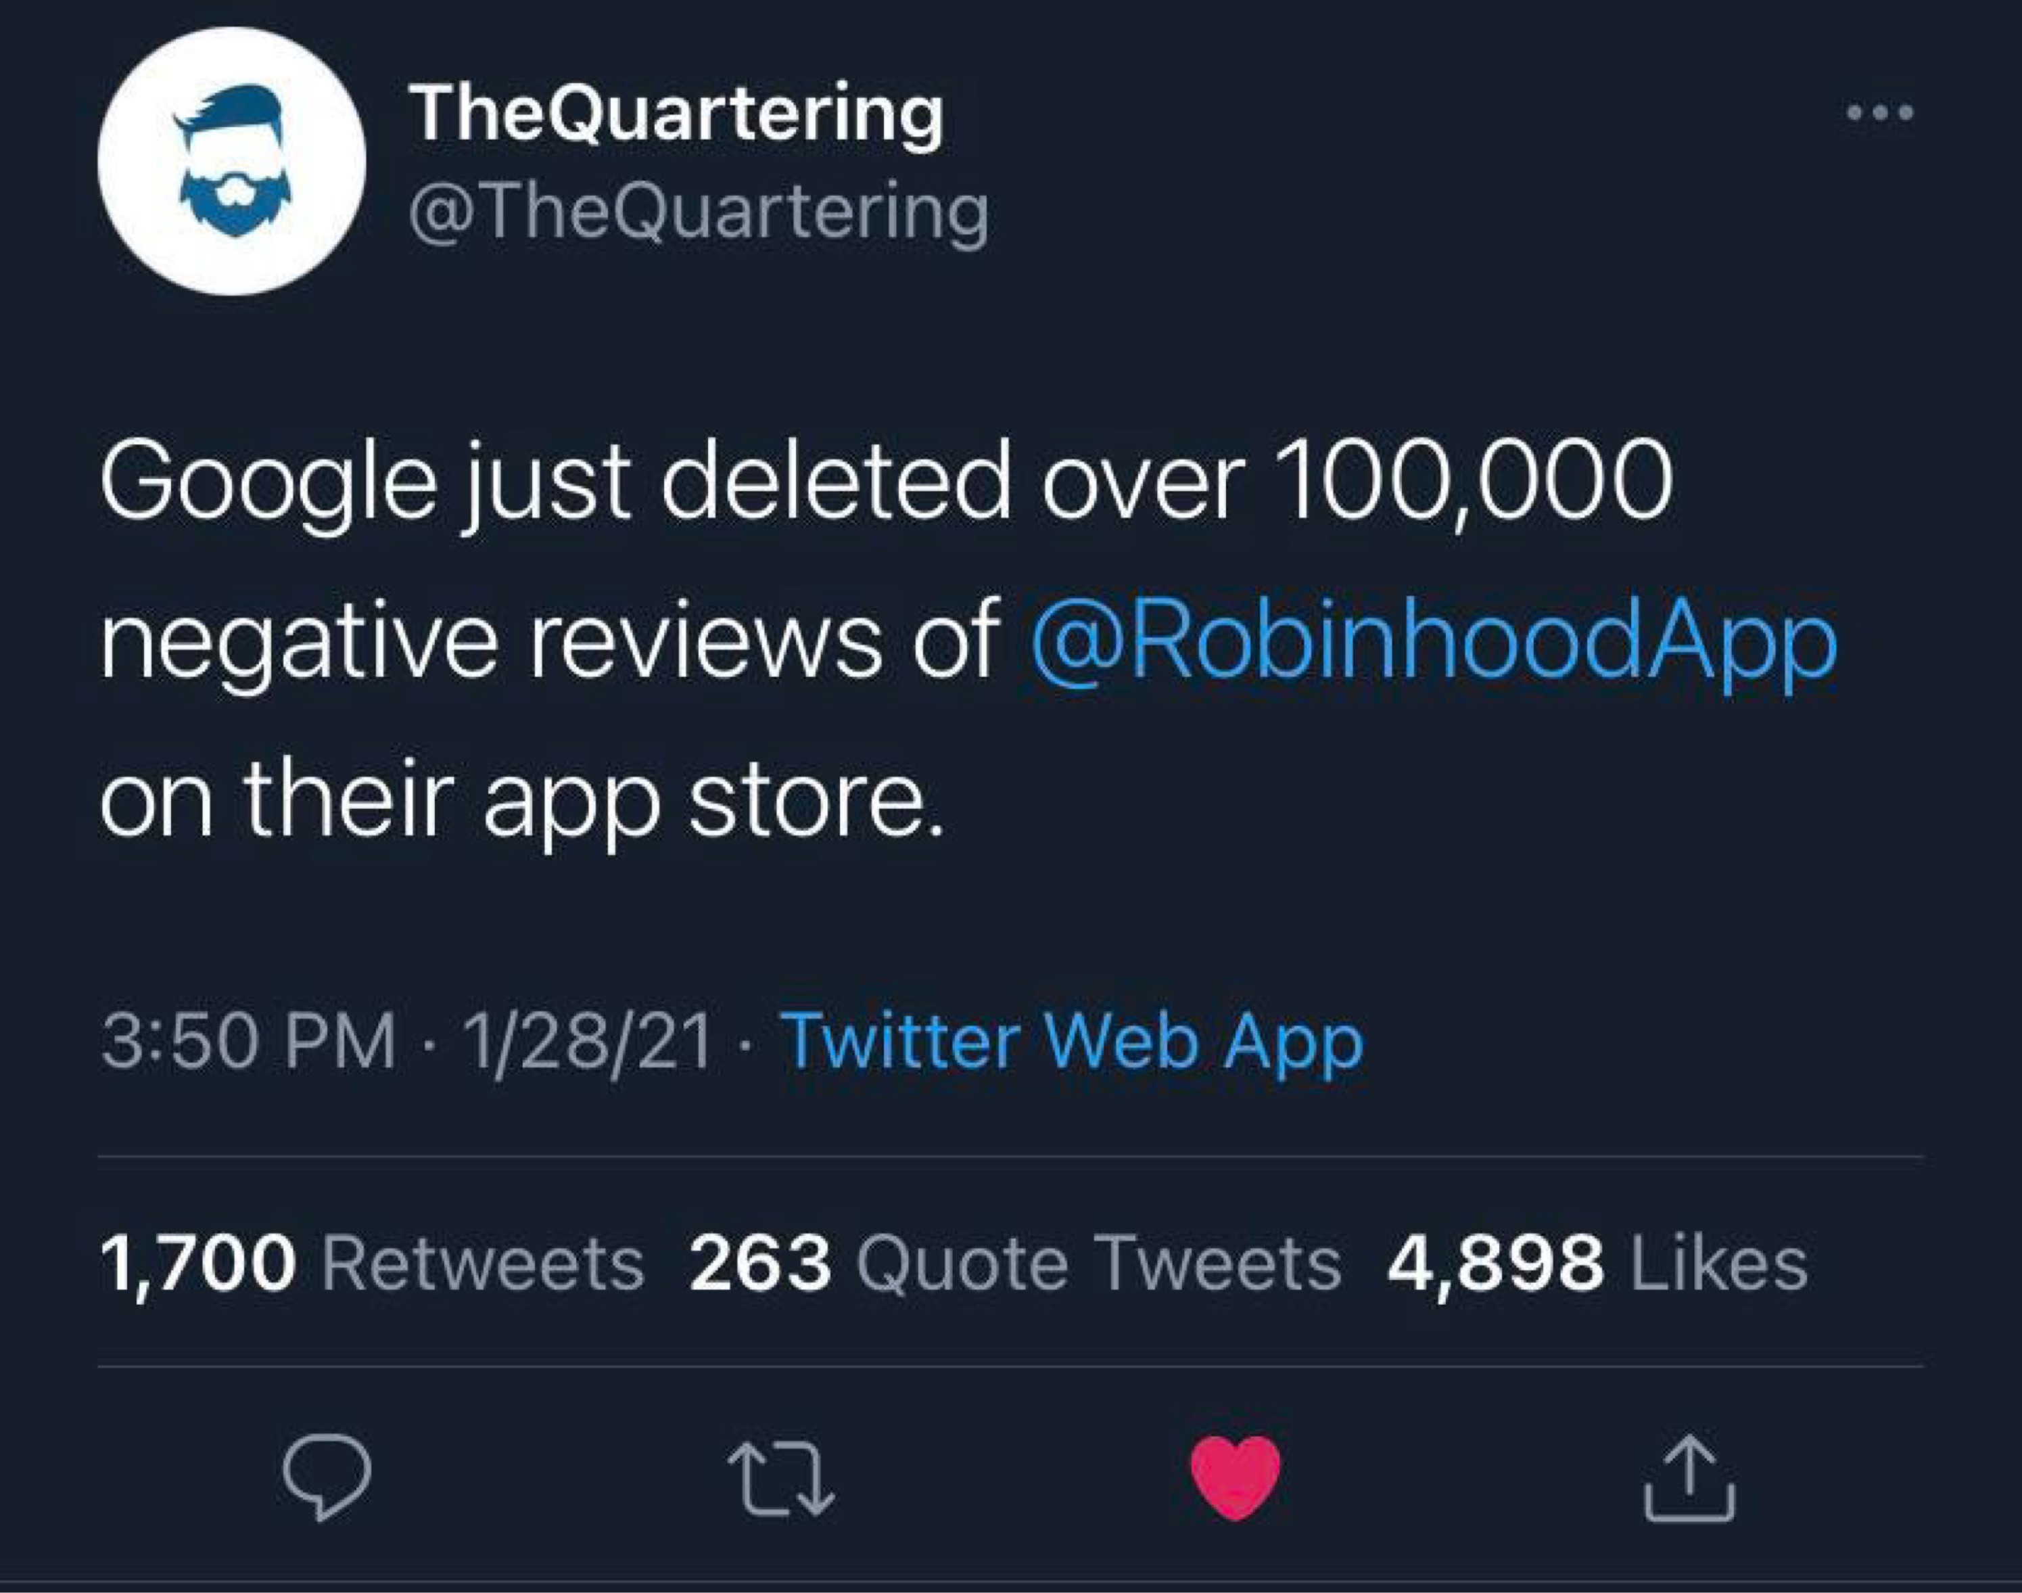2022x1593 pixels.
Task: Click the reply speech bubble icon
Action: tap(327, 1478)
